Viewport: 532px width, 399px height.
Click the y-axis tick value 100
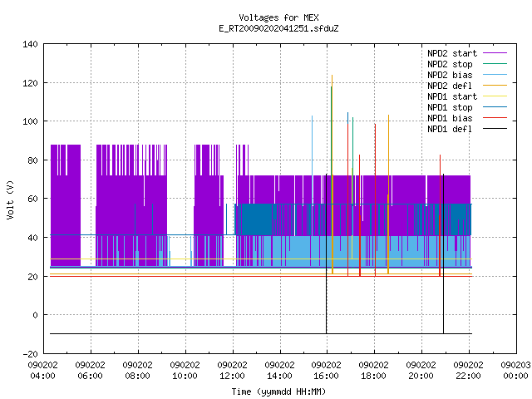tap(30, 121)
